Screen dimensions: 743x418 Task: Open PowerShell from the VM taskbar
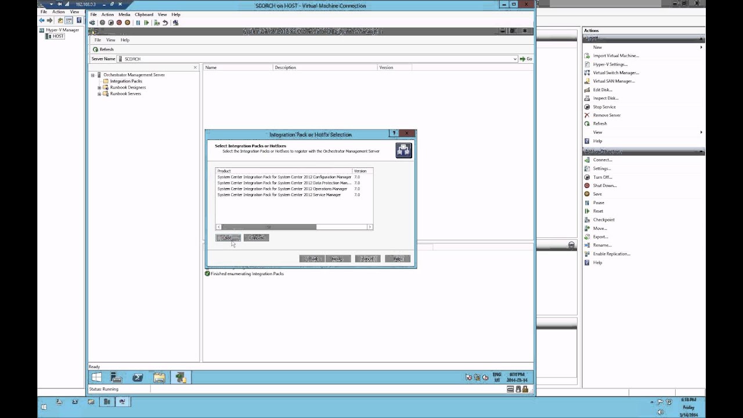138,377
